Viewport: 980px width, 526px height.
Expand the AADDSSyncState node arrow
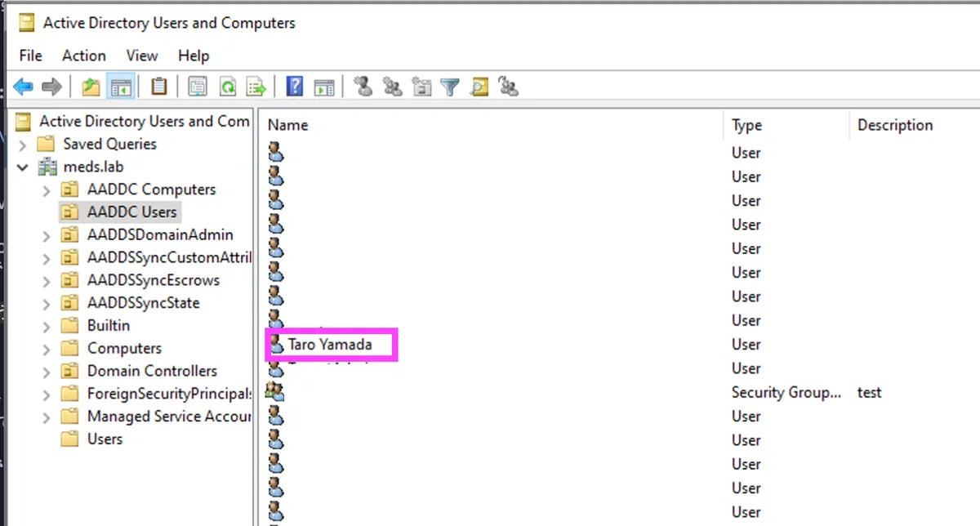(47, 304)
